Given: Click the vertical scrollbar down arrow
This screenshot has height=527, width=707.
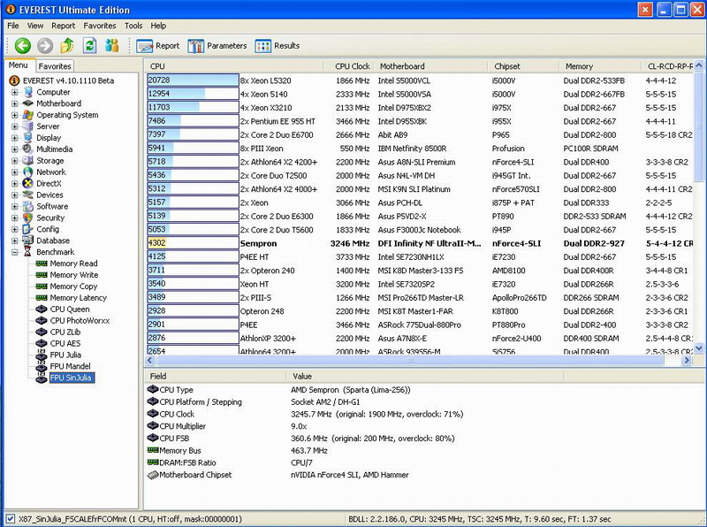Looking at the screenshot, I should [x=699, y=348].
